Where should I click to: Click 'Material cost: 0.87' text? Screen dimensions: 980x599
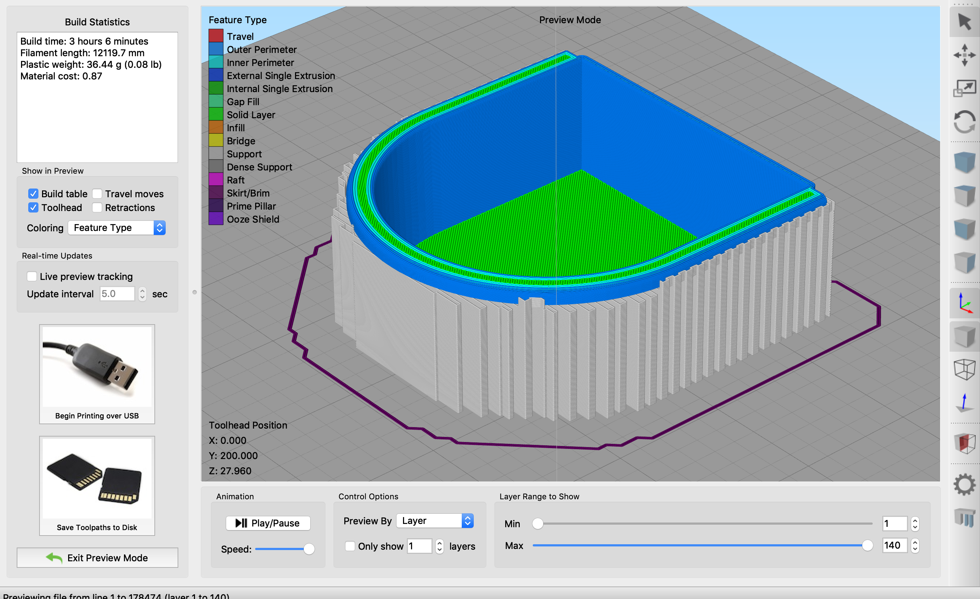[x=61, y=76]
